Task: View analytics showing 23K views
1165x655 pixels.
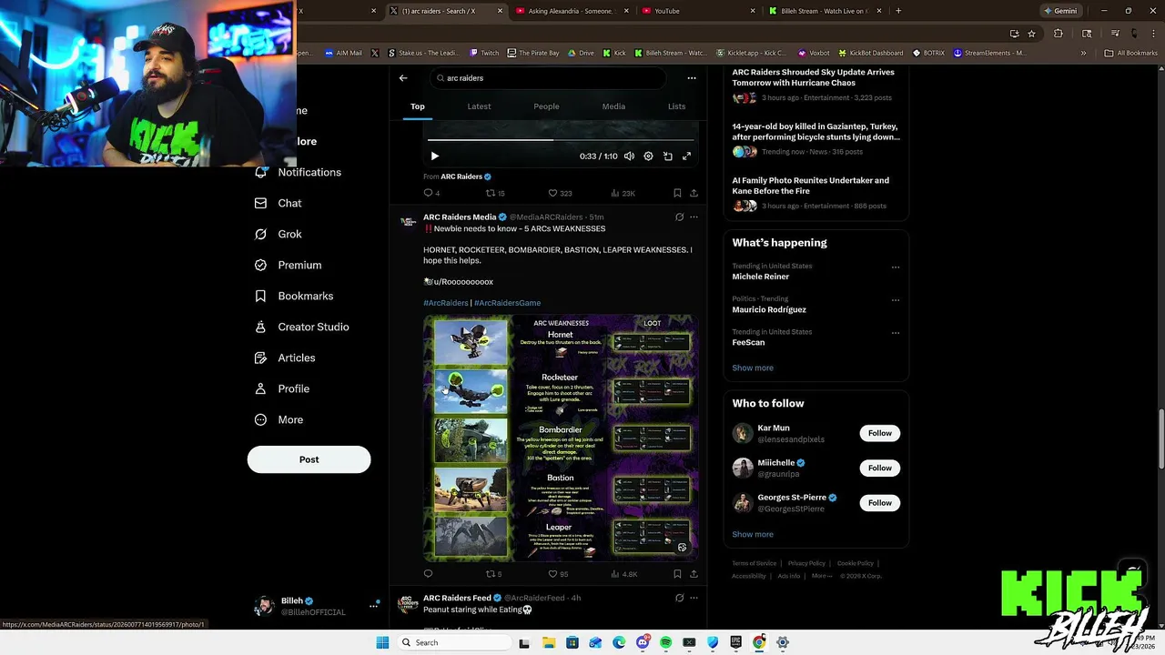Action: coord(623,193)
